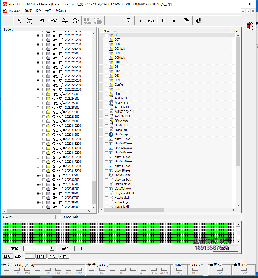The height and width of the screenshot is (278, 258).
Task: Click the 前往 button
Action: click(65, 248)
